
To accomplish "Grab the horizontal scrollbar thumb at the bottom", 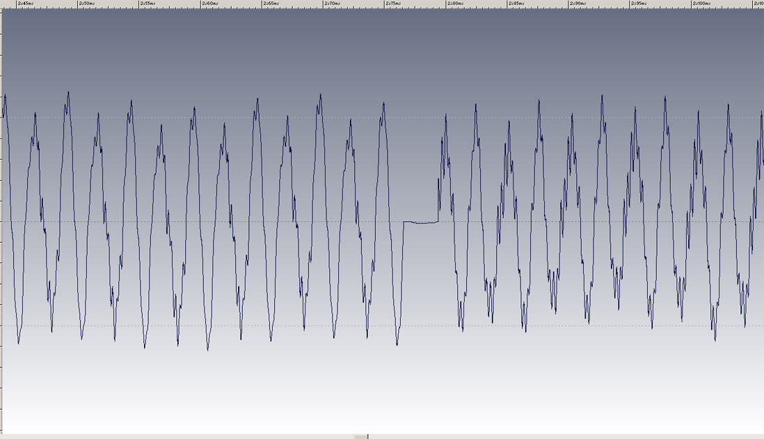I will pyautogui.click(x=361, y=436).
